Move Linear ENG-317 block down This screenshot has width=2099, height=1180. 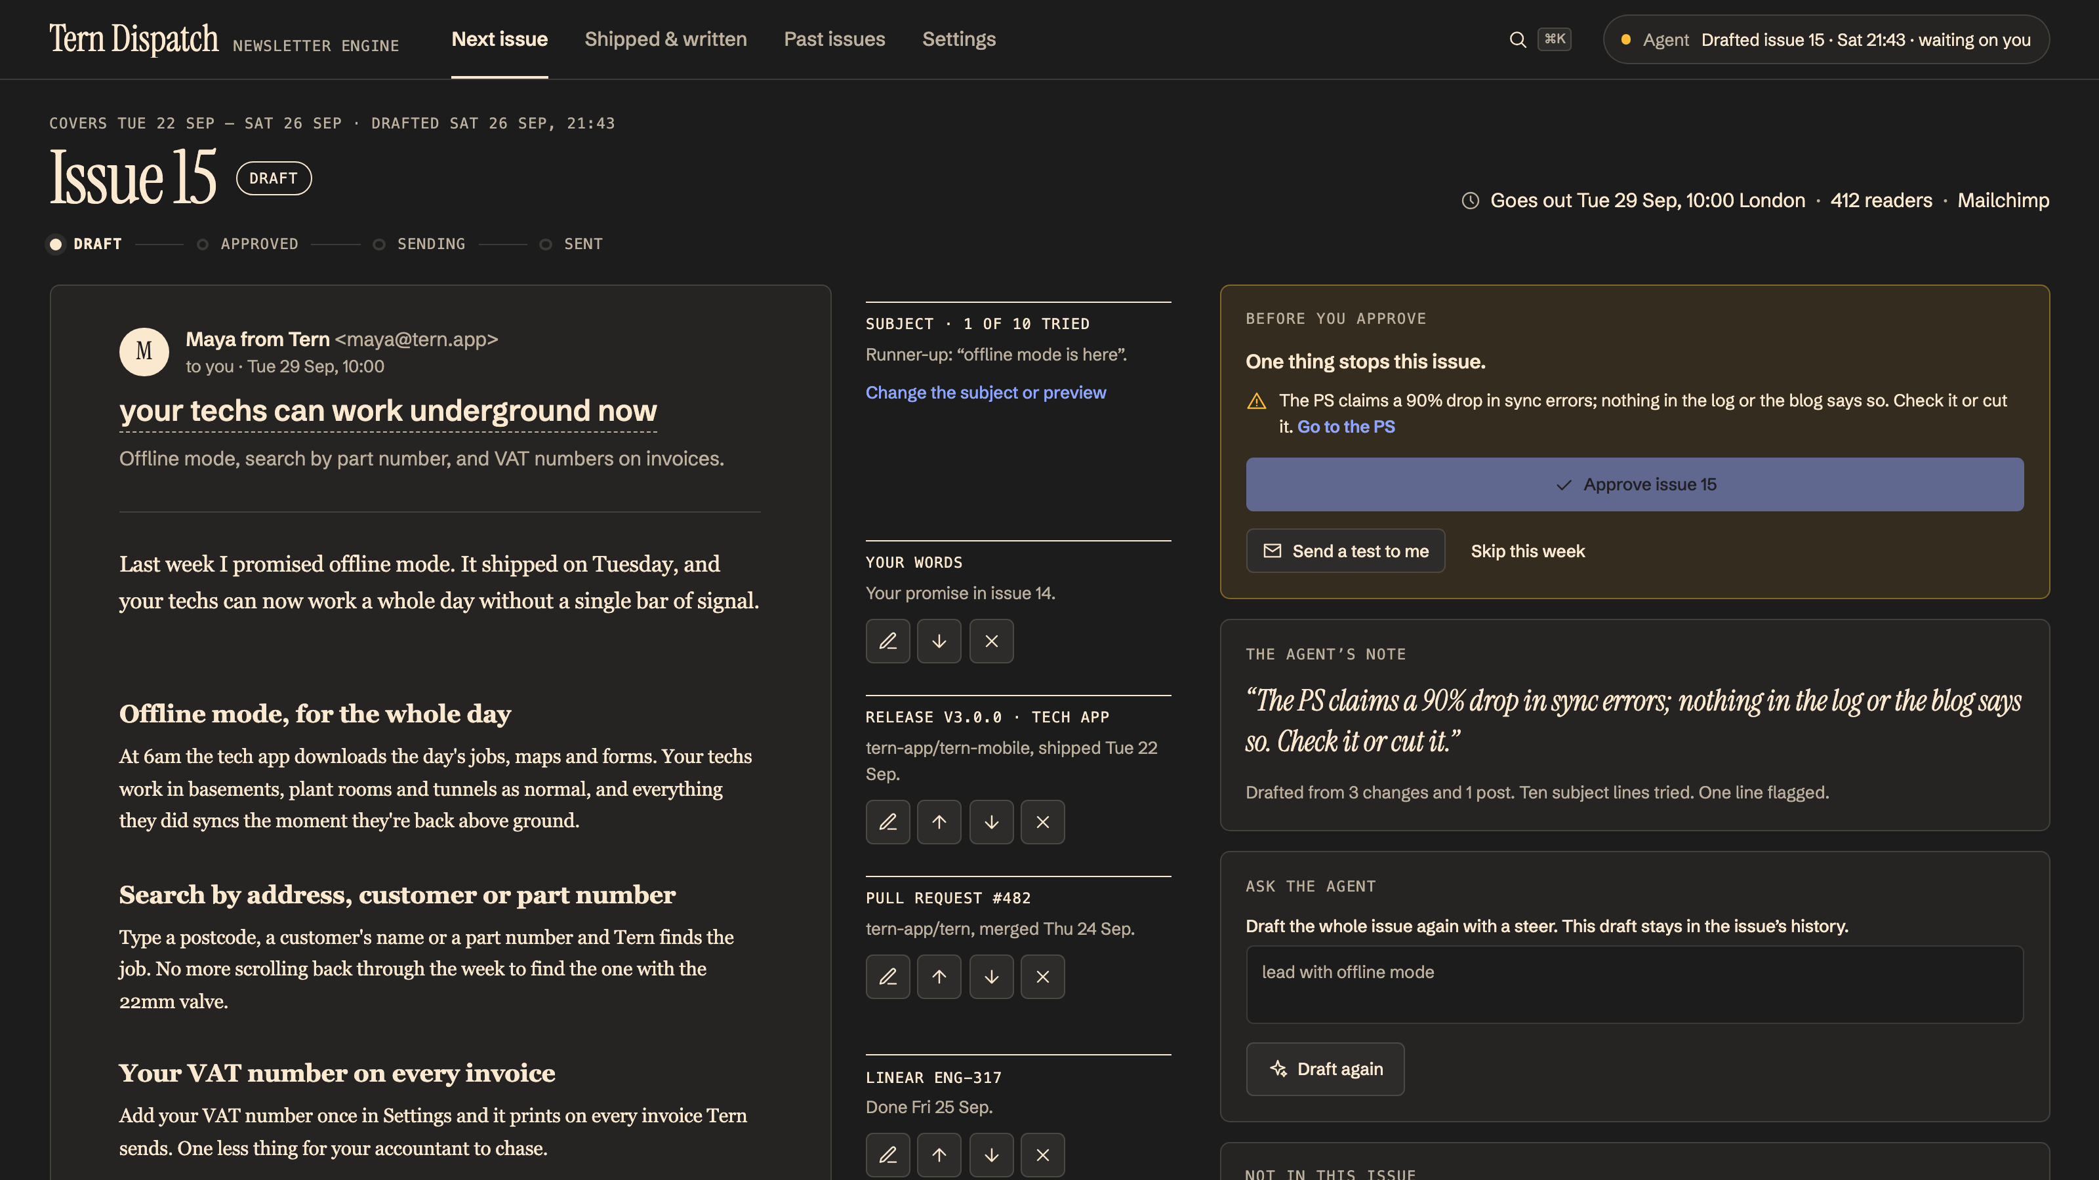point(991,1154)
